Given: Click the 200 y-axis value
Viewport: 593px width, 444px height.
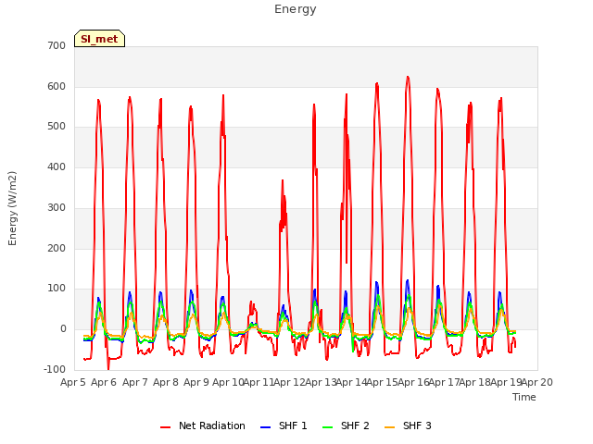Looking at the screenshot, I should (x=57, y=249).
